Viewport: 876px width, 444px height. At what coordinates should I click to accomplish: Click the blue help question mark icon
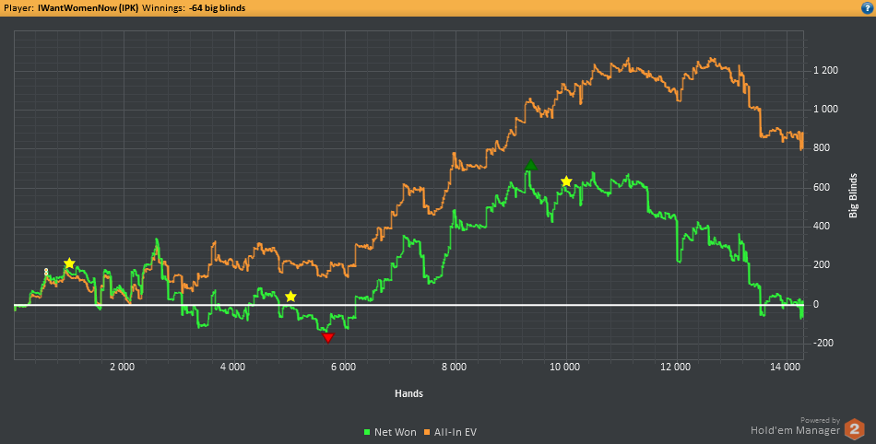click(x=866, y=7)
